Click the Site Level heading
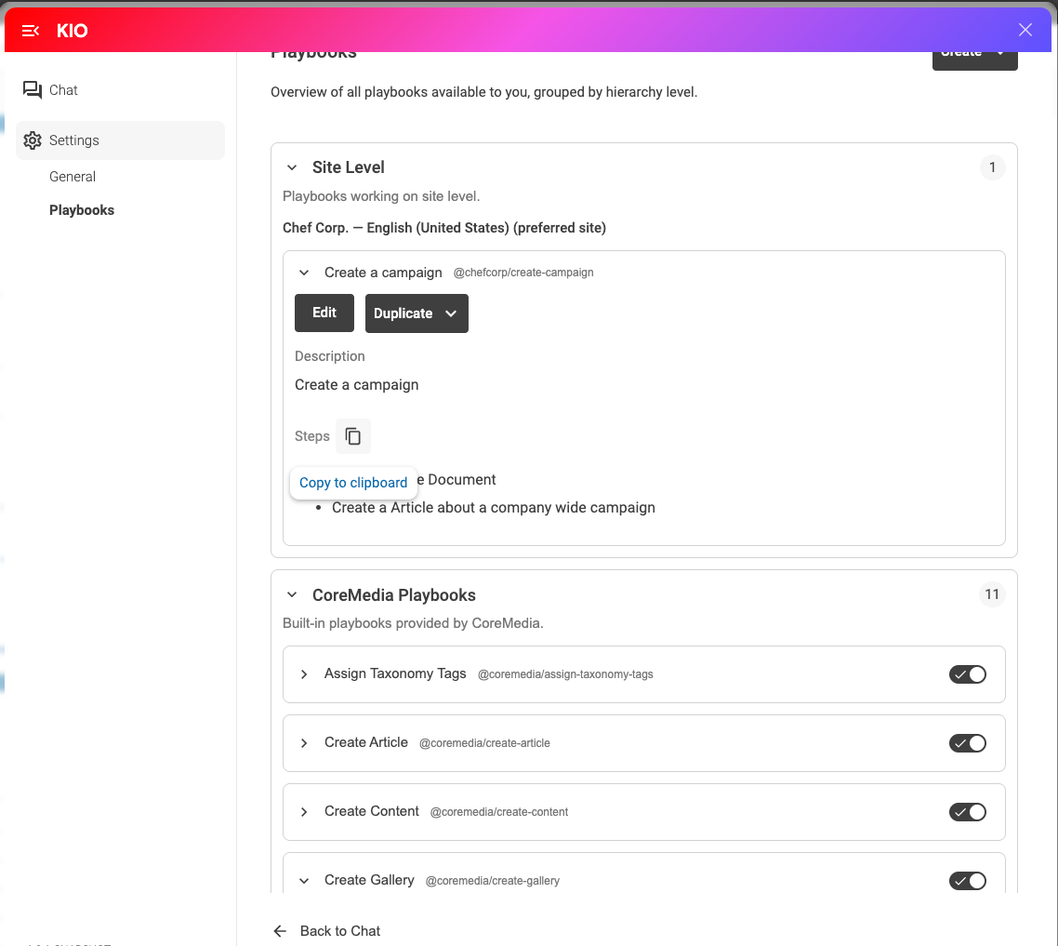Screen dimensions: 1058x946 click(348, 167)
